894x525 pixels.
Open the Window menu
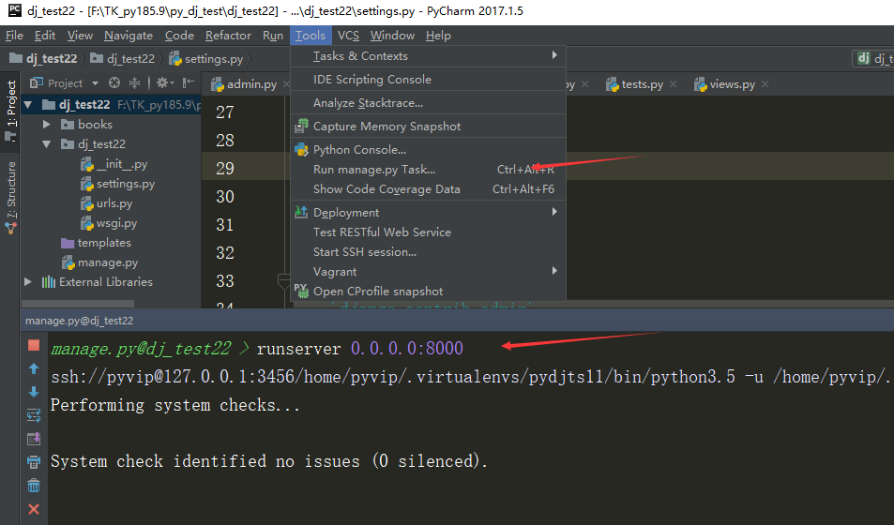tap(392, 36)
